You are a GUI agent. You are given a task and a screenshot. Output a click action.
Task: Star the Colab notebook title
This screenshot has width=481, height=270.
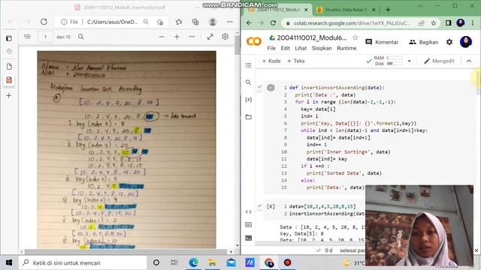click(x=355, y=37)
